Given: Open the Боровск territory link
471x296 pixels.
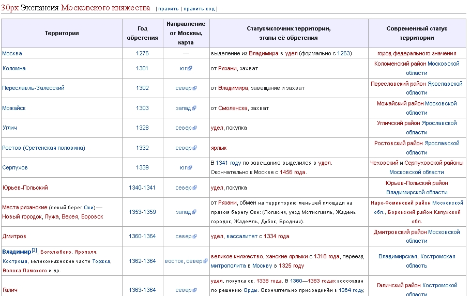Looking at the screenshot, I should coord(92,217).
